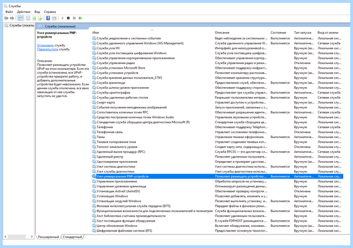Select the Установщик ActiveX (AxInstSV) row
353x248 pixels.
217,191
